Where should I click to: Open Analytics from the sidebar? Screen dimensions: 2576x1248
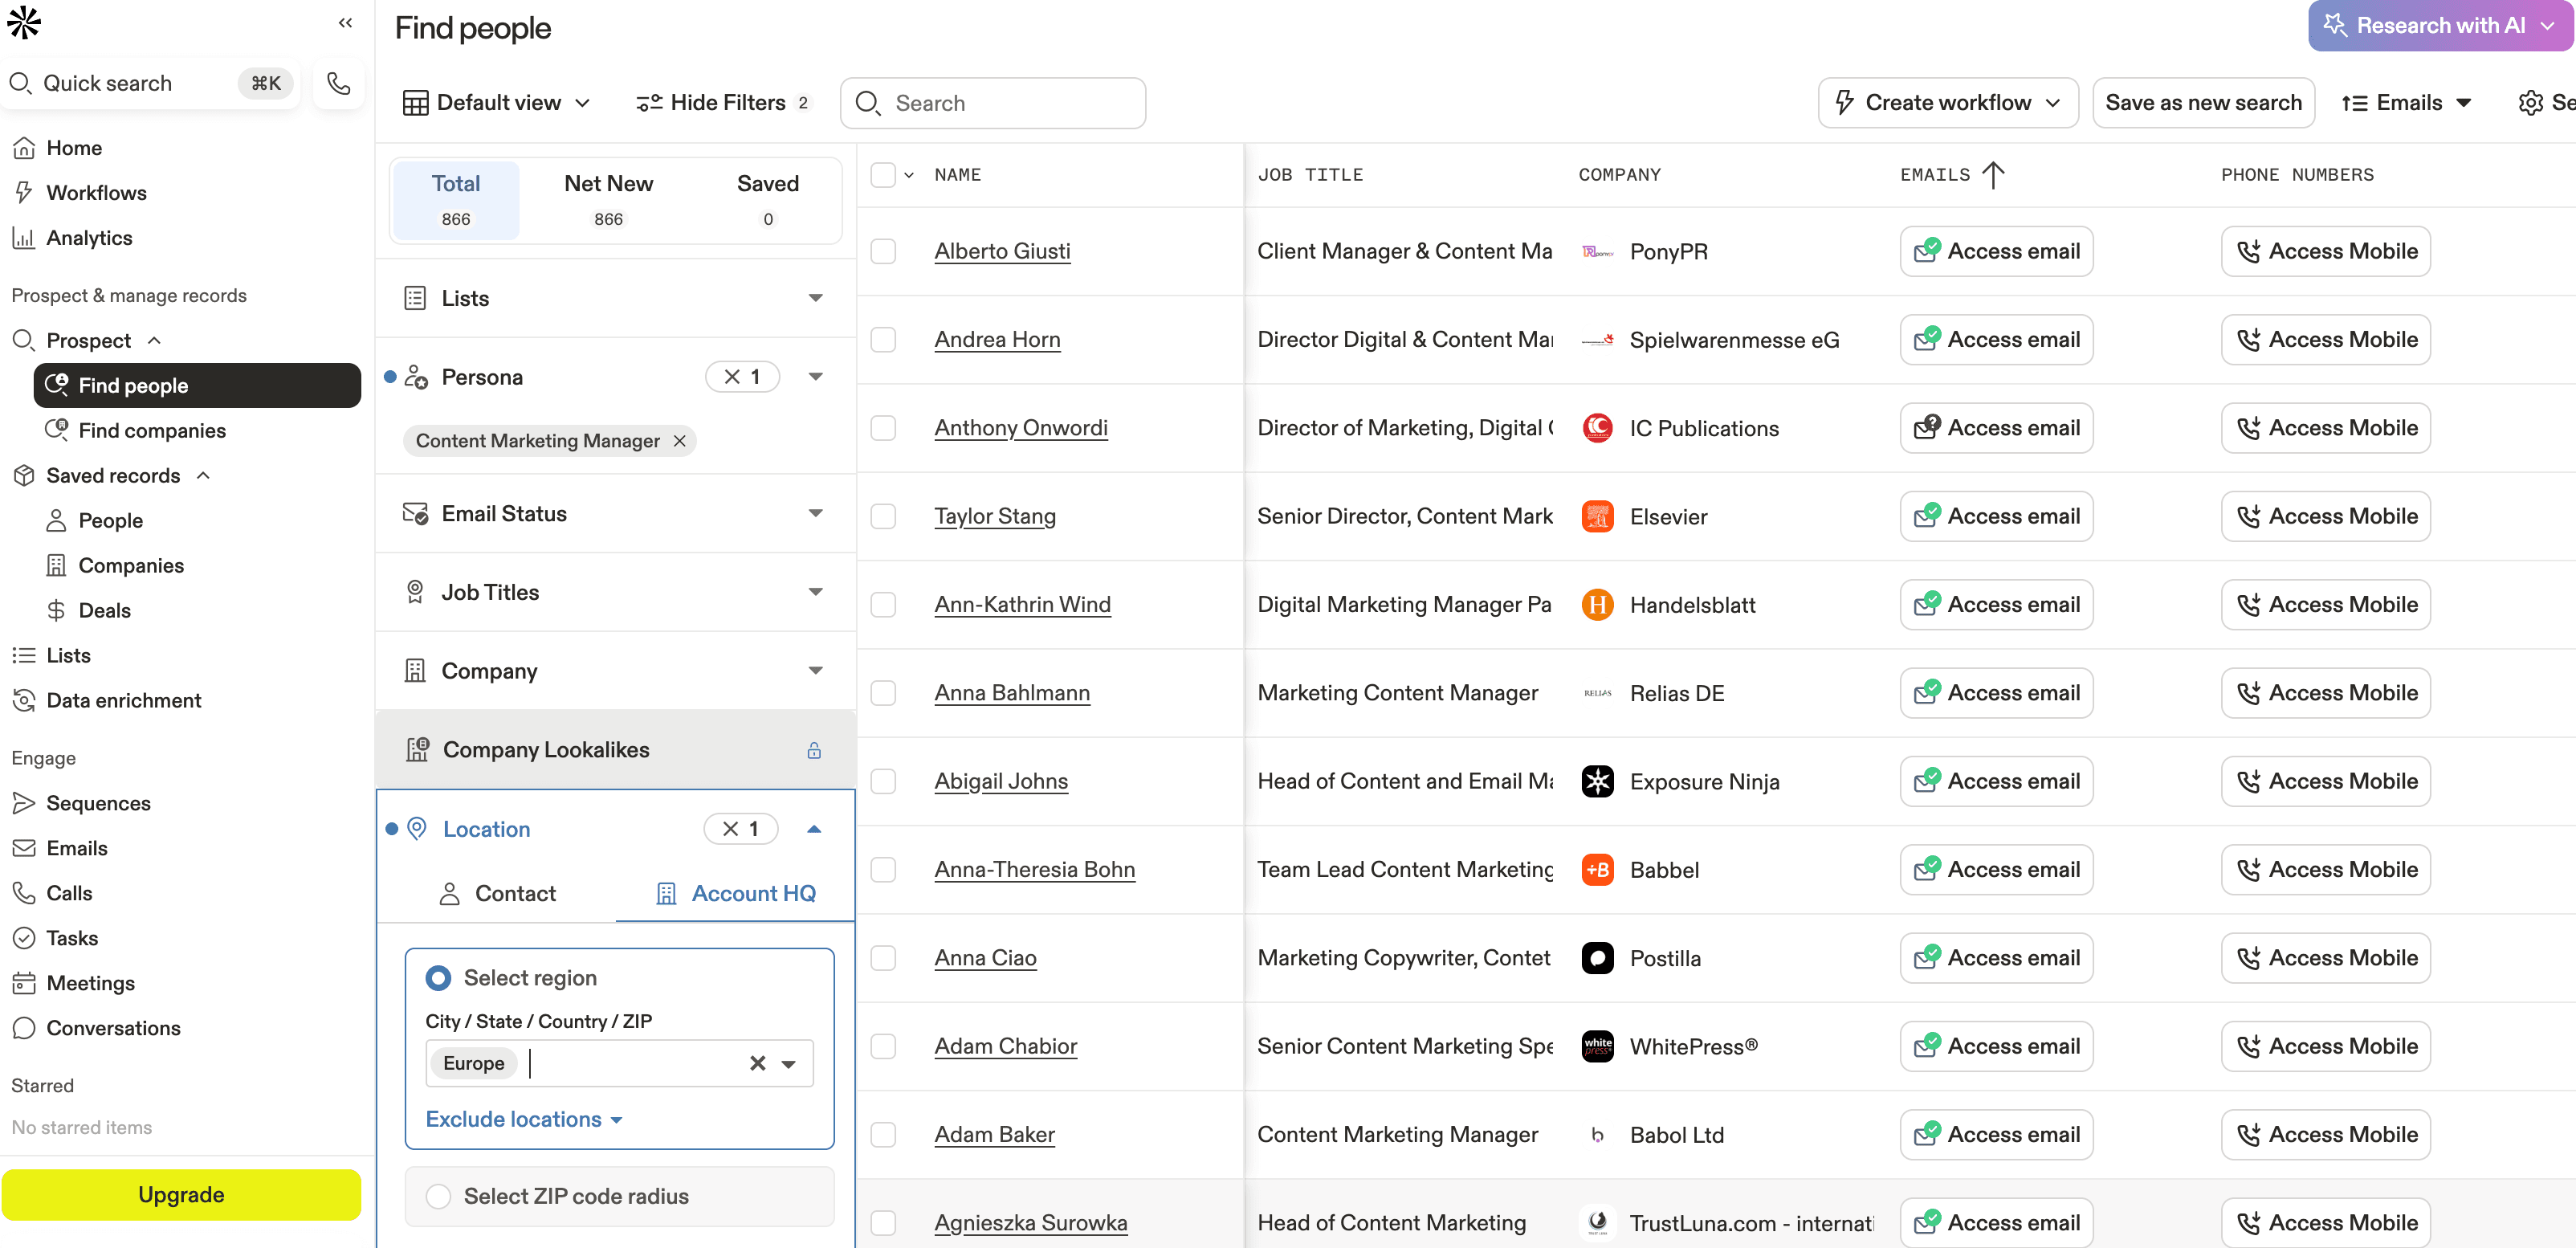click(x=89, y=237)
